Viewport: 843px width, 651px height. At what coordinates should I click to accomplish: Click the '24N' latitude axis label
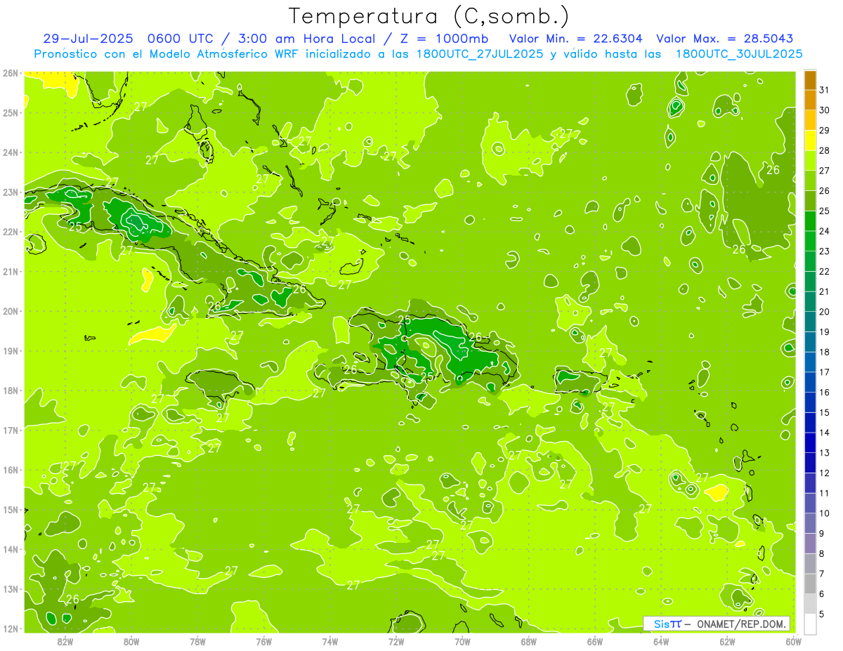pyautogui.click(x=11, y=152)
